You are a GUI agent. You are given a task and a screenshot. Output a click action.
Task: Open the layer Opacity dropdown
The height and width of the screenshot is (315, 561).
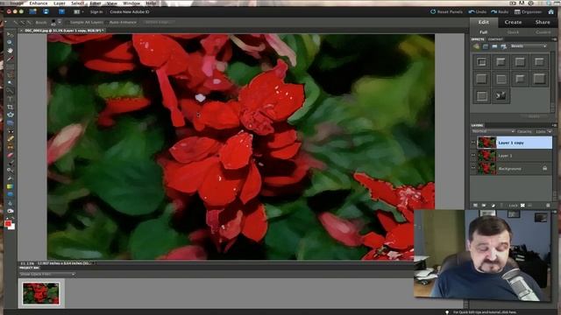click(550, 131)
